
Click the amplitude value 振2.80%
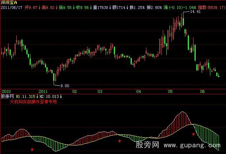pyautogui.click(x=154, y=8)
